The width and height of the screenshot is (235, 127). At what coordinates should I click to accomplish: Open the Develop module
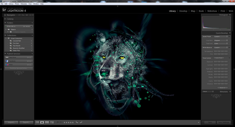point(183,11)
